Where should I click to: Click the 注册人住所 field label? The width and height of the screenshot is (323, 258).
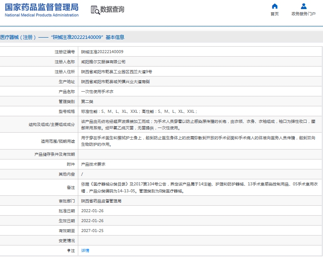65,72
